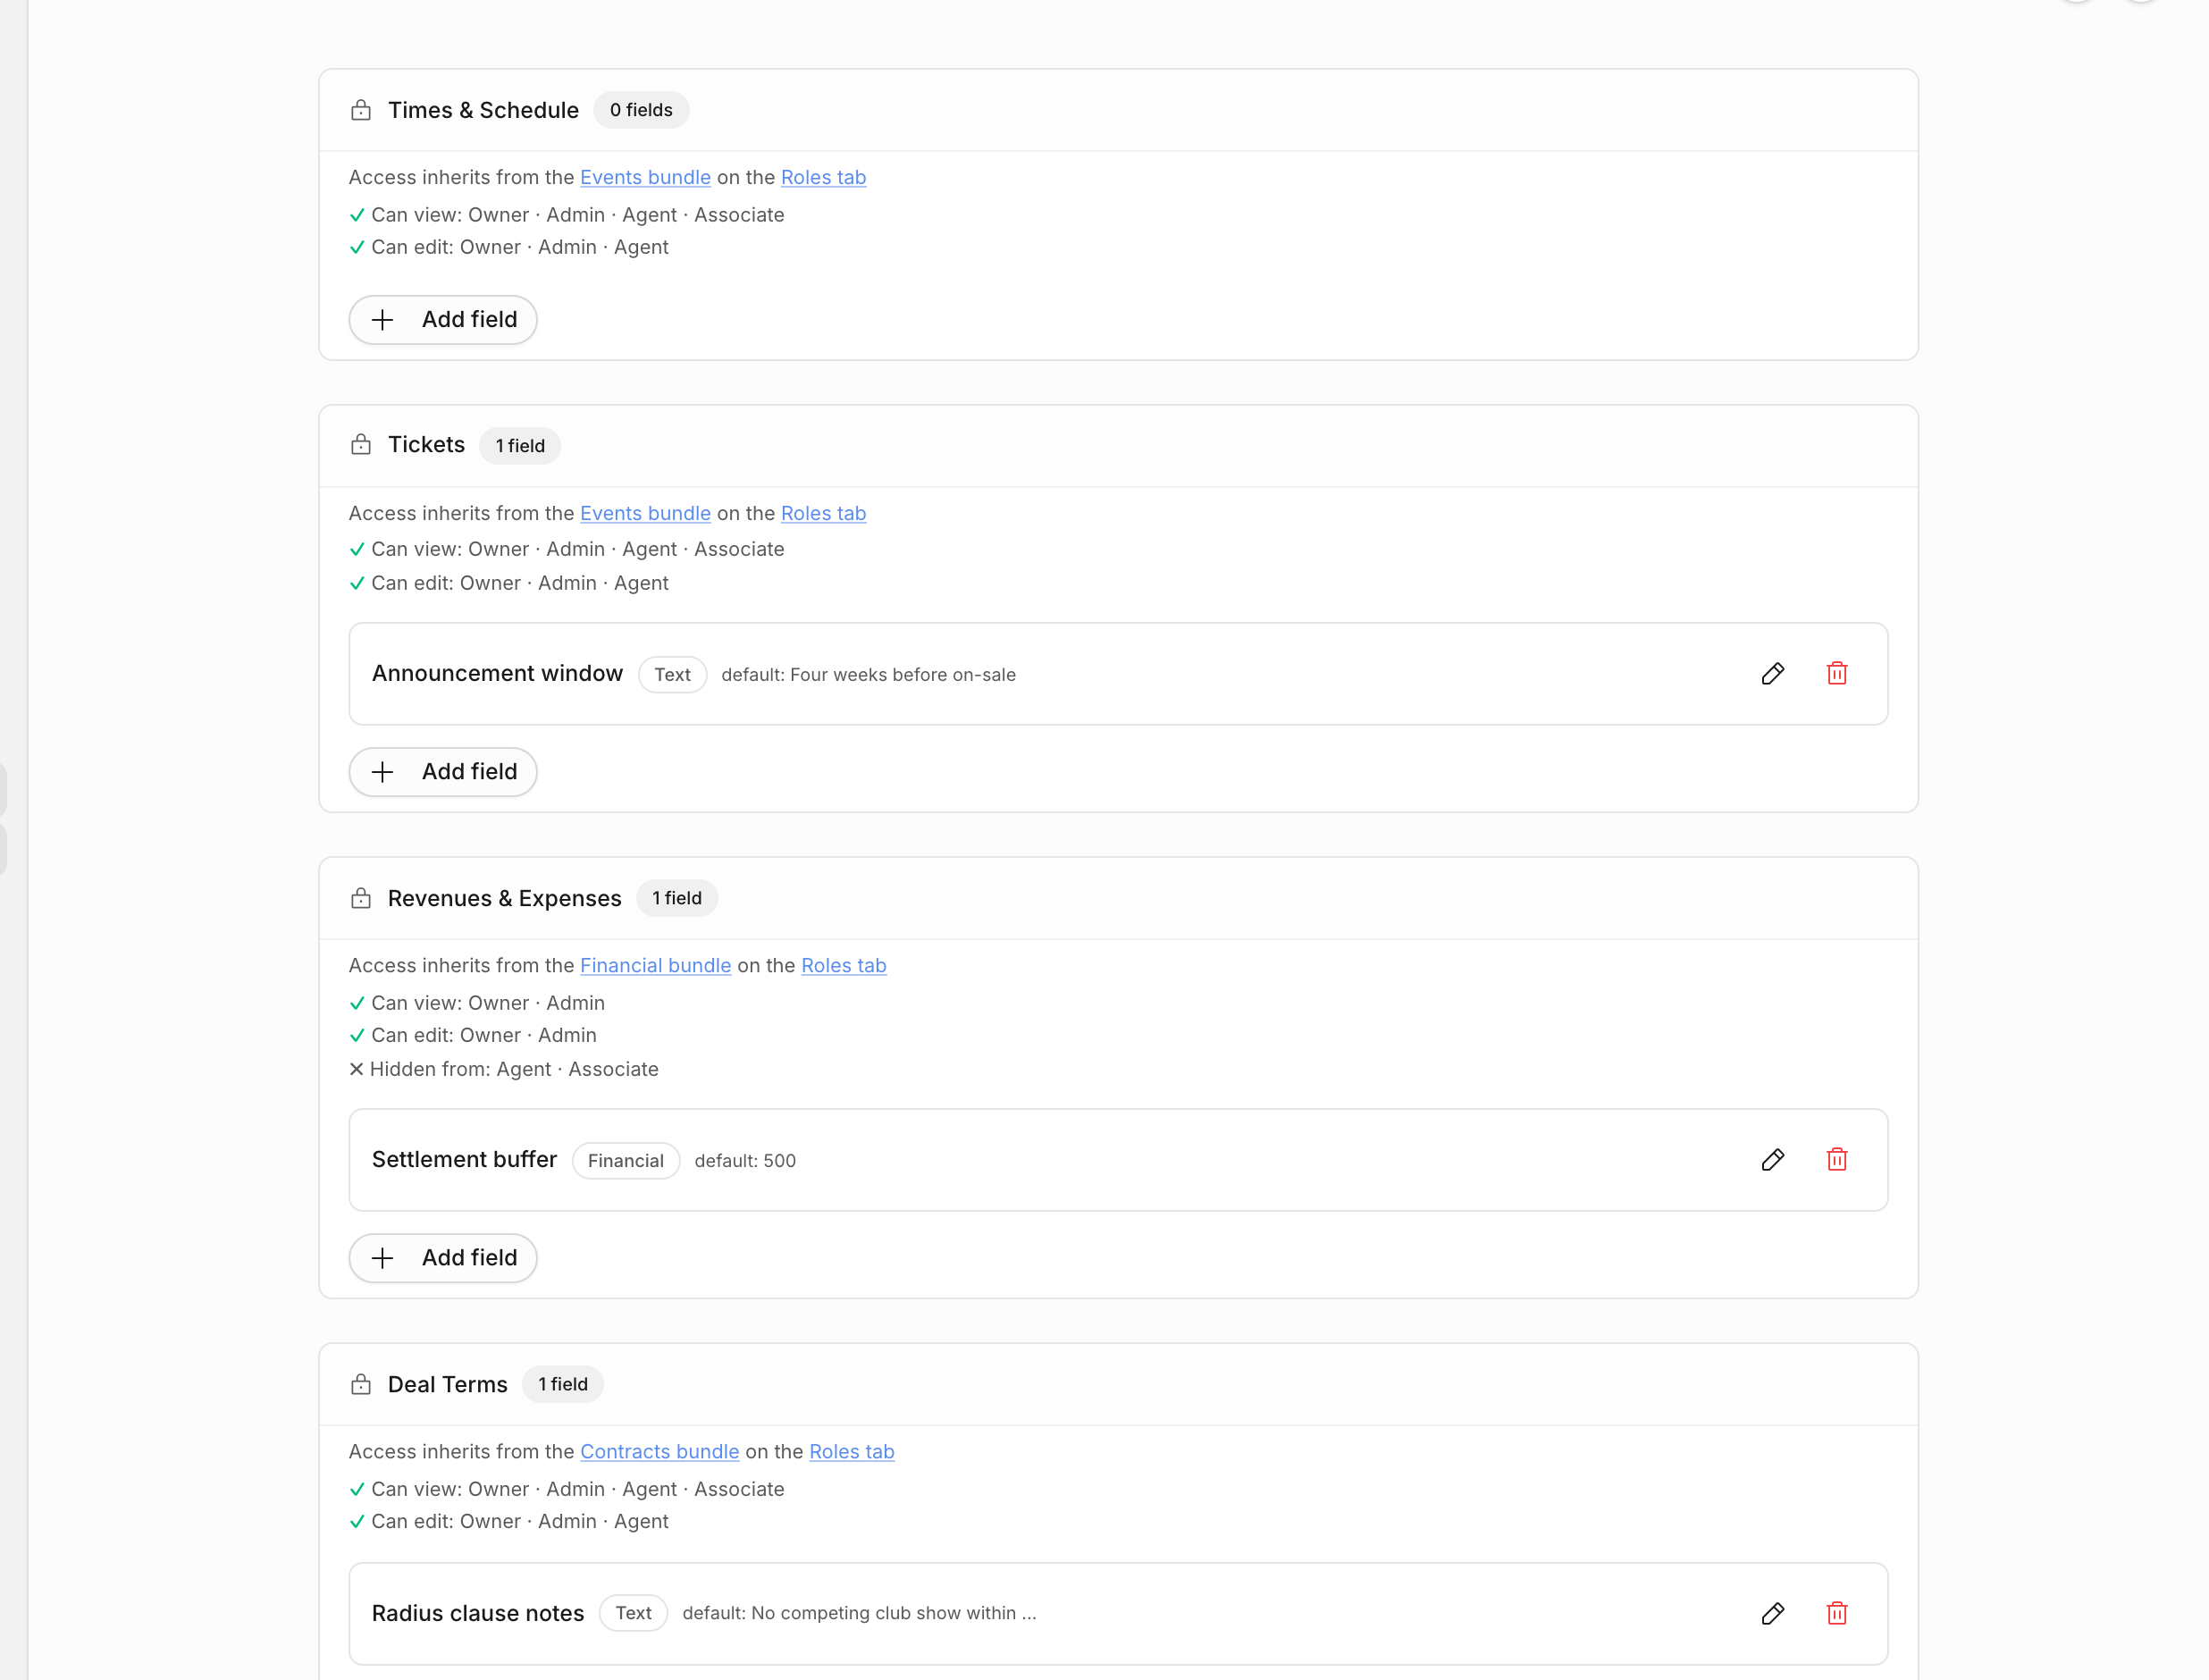Click the 1 field badge beside Tickets
The image size is (2209, 1680).
point(520,445)
